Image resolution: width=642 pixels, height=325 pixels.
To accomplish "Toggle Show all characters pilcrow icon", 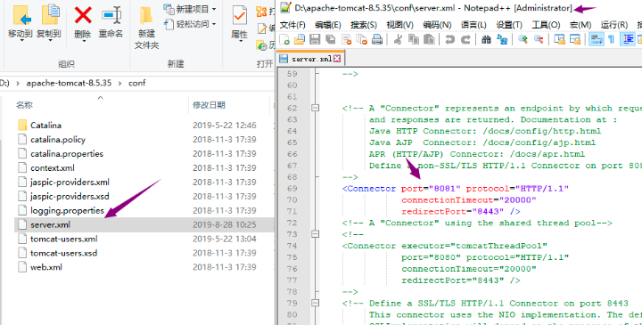I will tap(611, 39).
